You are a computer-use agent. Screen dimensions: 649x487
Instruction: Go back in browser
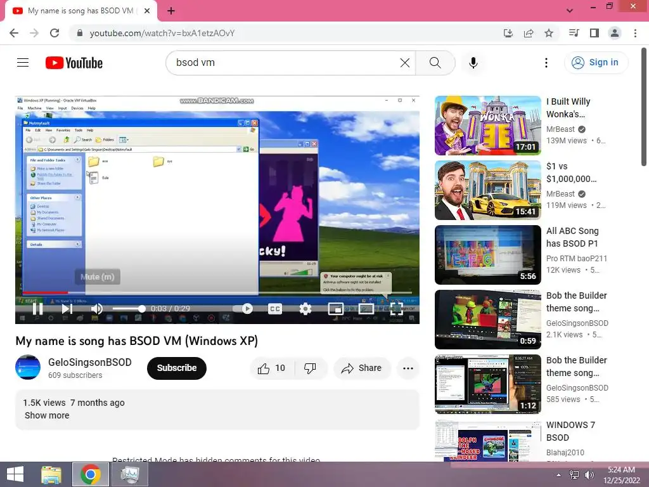pos(14,33)
